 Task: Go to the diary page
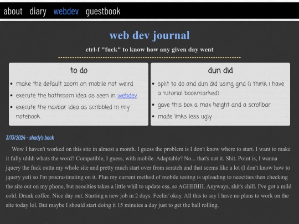(38, 12)
